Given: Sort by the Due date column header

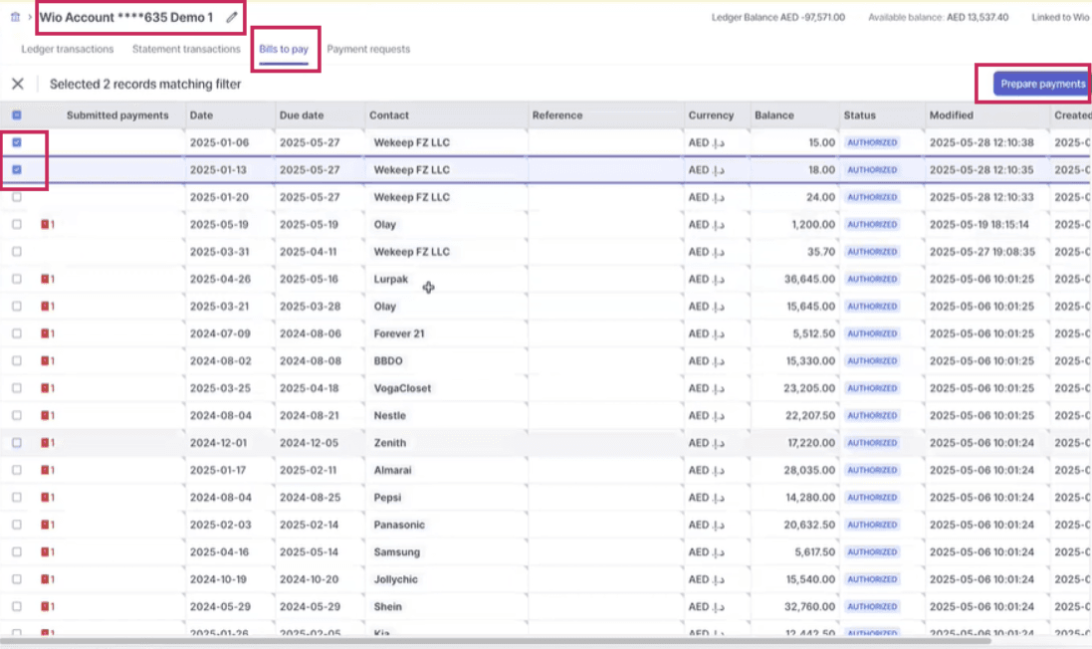Looking at the screenshot, I should click(302, 114).
